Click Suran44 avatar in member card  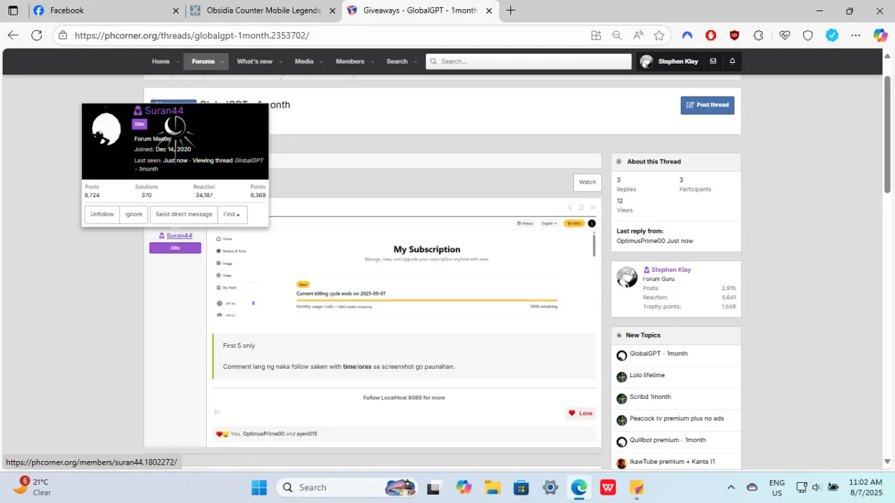pyautogui.click(x=107, y=131)
